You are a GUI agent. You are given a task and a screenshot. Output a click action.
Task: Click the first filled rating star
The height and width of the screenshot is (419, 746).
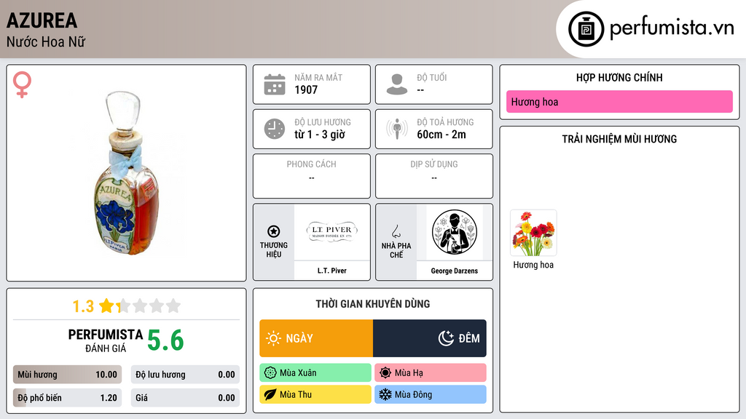click(106, 306)
